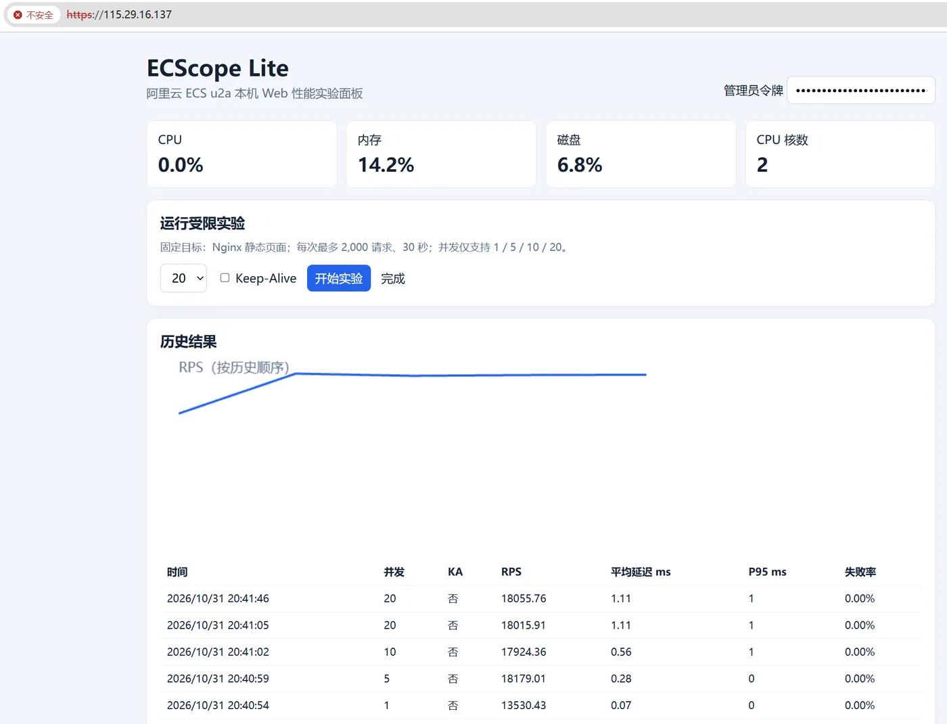Click the timestamp 2026/10/31 20:40:54
This screenshot has width=947, height=724.
pyautogui.click(x=218, y=706)
